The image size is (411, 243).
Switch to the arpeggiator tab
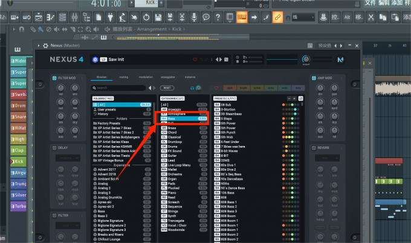pyautogui.click(x=168, y=77)
